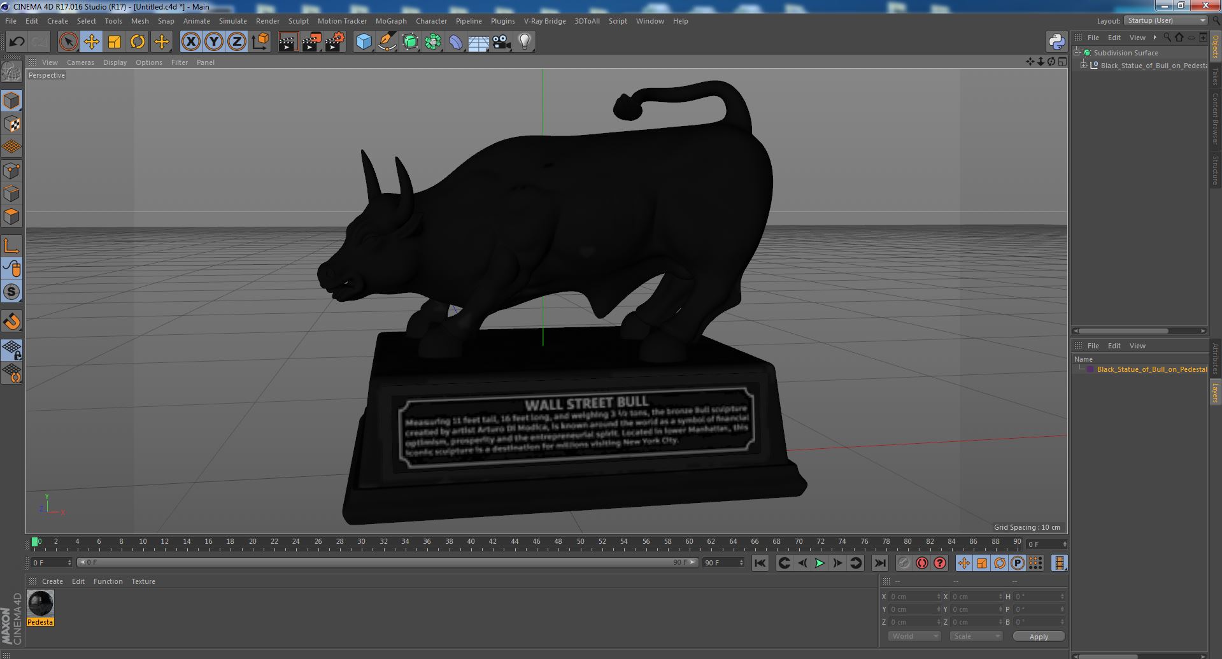Click Render View clapperboard icon
The width and height of the screenshot is (1222, 659).
pyautogui.click(x=288, y=42)
